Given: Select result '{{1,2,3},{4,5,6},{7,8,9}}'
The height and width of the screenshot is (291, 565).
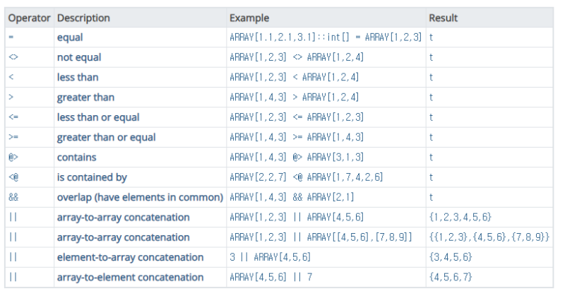Looking at the screenshot, I should (x=489, y=237).
